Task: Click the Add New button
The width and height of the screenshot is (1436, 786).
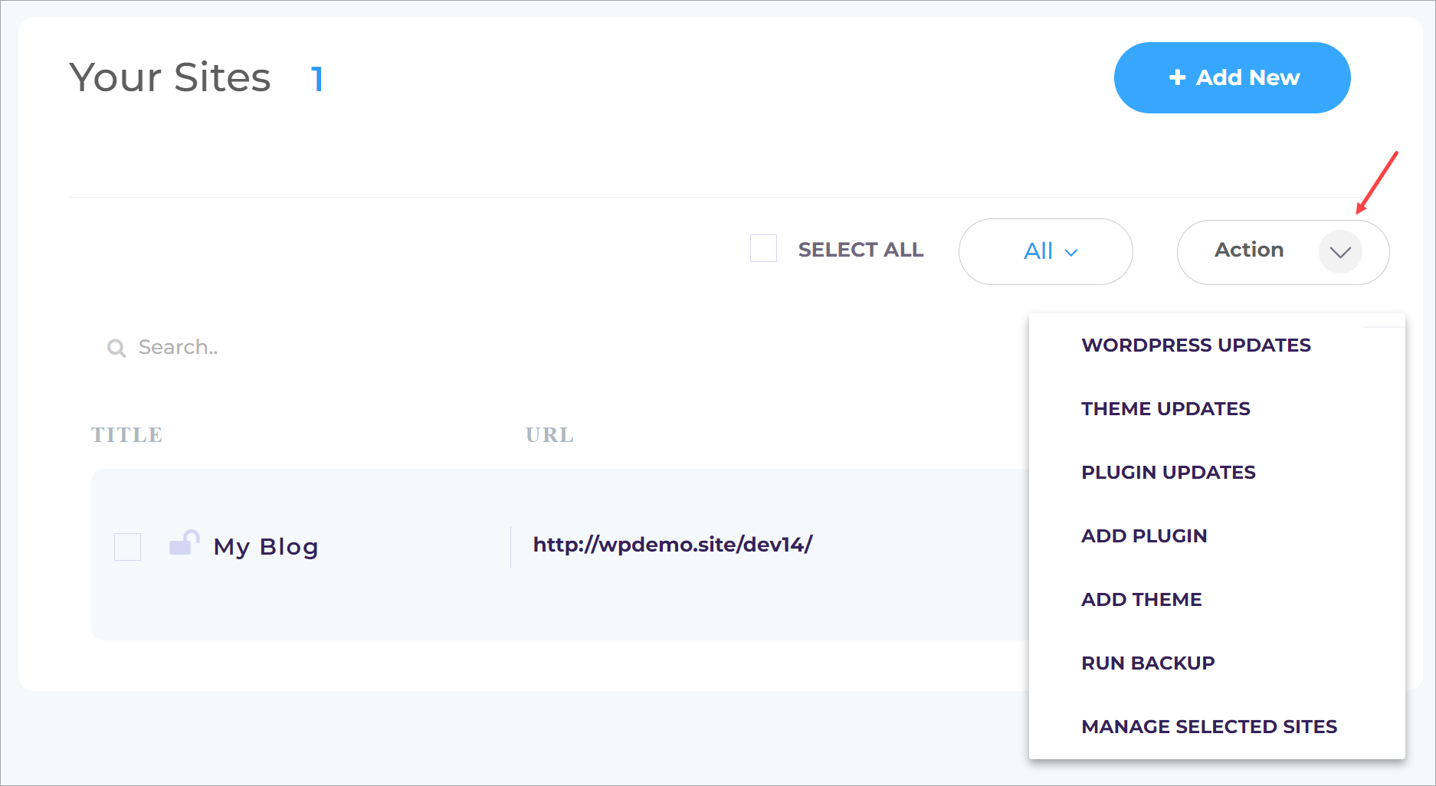Action: [x=1232, y=77]
